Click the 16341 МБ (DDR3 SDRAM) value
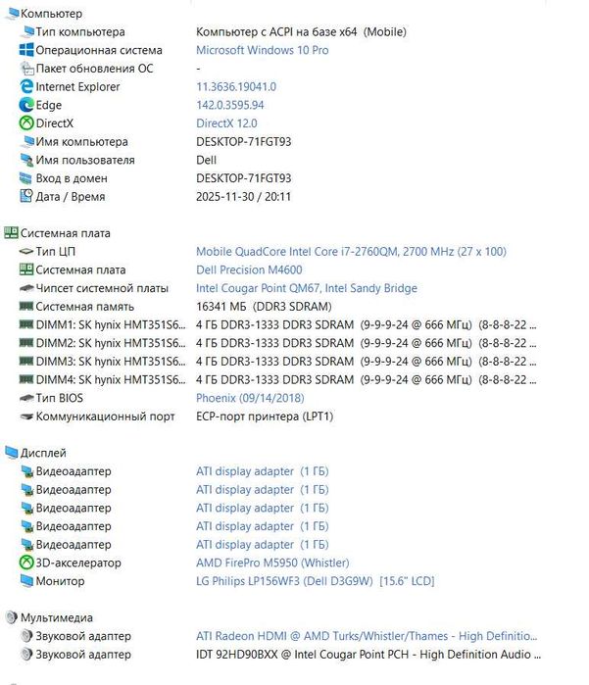Image resolution: width=589 pixels, height=685 pixels. tap(264, 306)
